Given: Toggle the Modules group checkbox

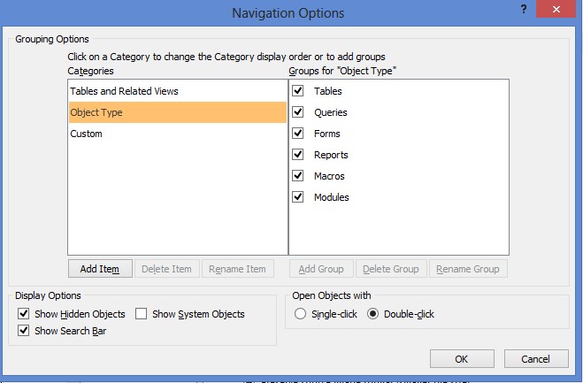Looking at the screenshot, I should pos(298,197).
